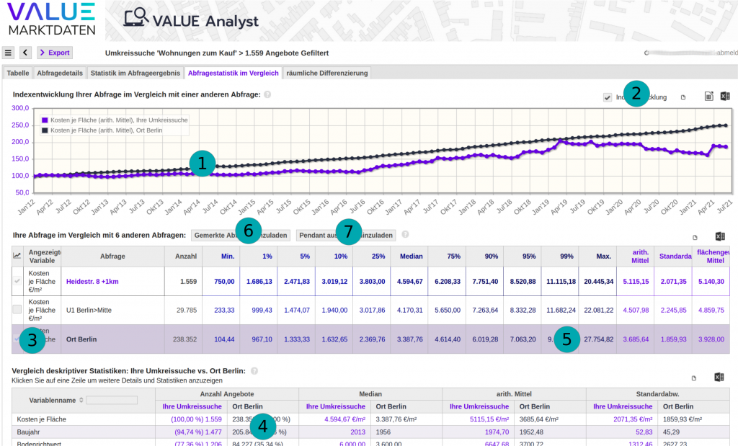The width and height of the screenshot is (738, 446).
Task: Select the Abfragestatistik im Vergleich tab
Action: click(234, 73)
